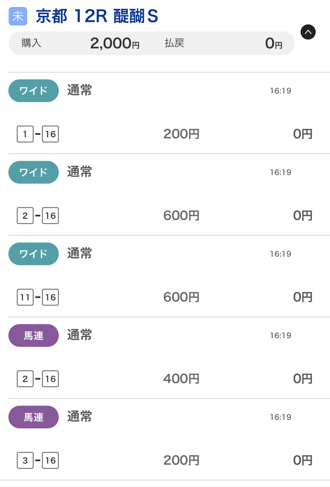Tap the 購入 2,000円 summary bar
330x487 pixels.
tap(81, 43)
